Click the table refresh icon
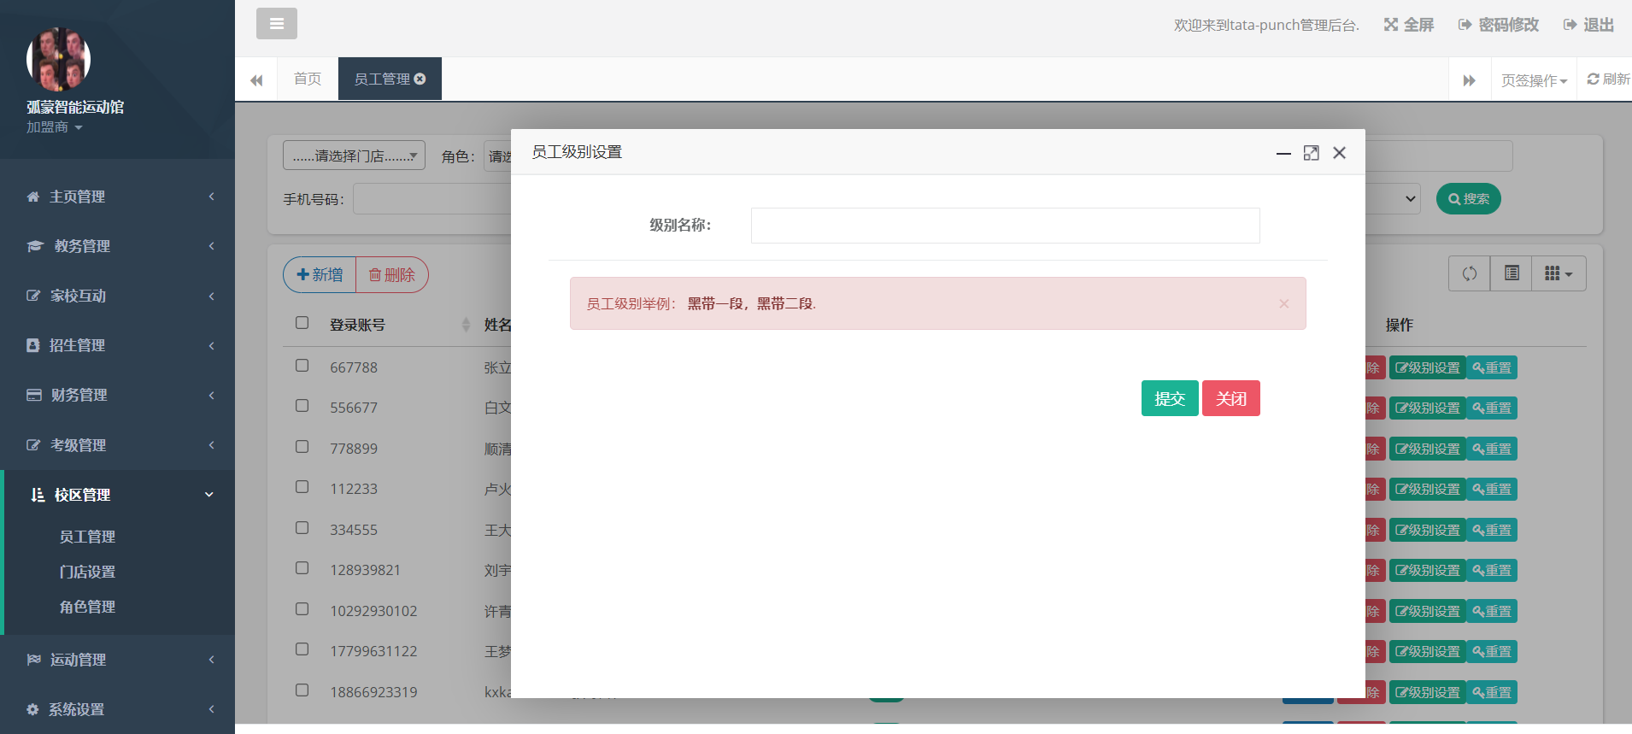This screenshot has width=1632, height=734. pyautogui.click(x=1469, y=273)
